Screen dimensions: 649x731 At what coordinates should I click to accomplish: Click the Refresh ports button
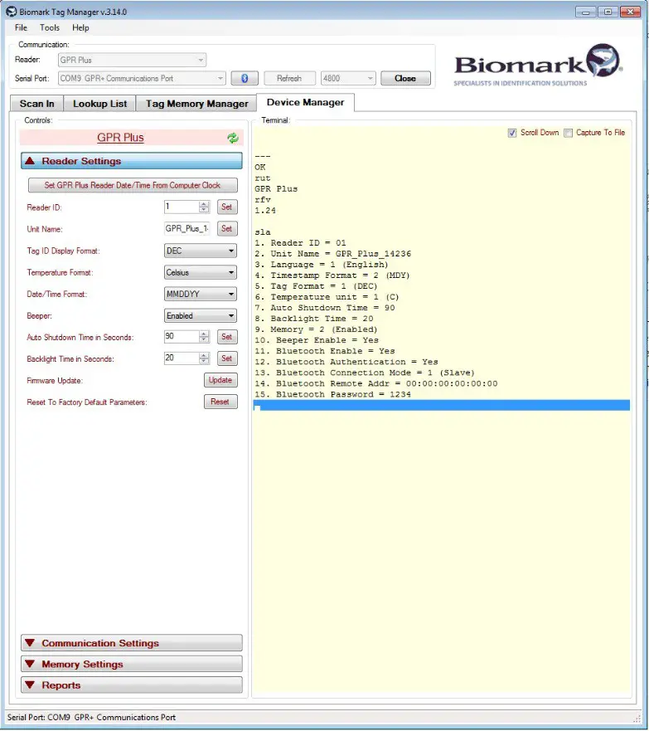click(289, 78)
